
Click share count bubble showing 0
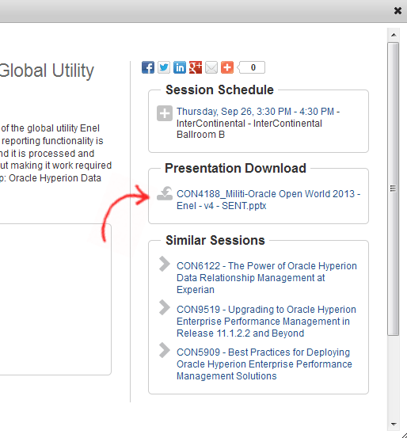[252, 67]
